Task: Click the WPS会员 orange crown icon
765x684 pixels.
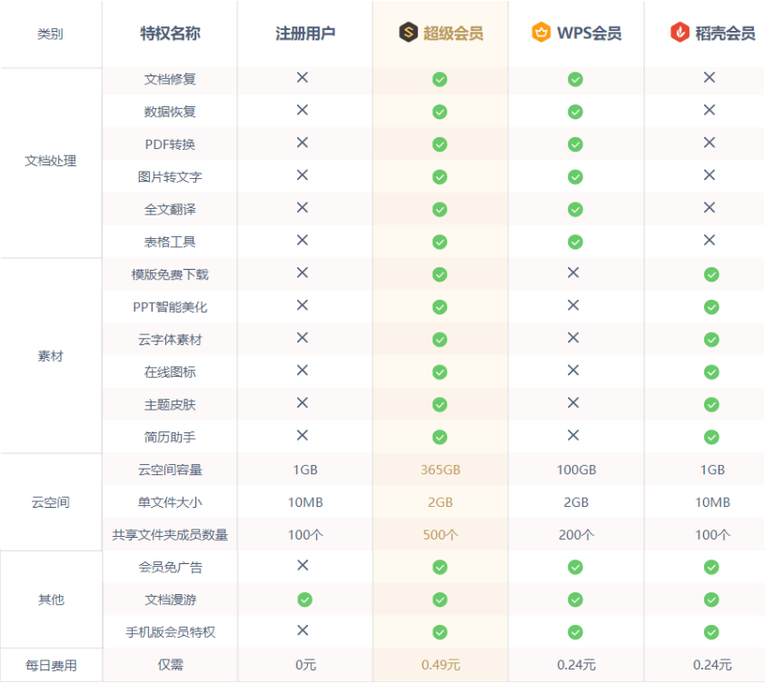Action: [541, 32]
